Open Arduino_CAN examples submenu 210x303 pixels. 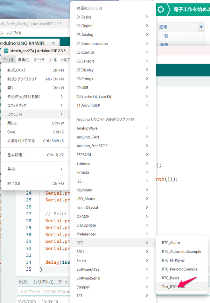tap(113, 137)
